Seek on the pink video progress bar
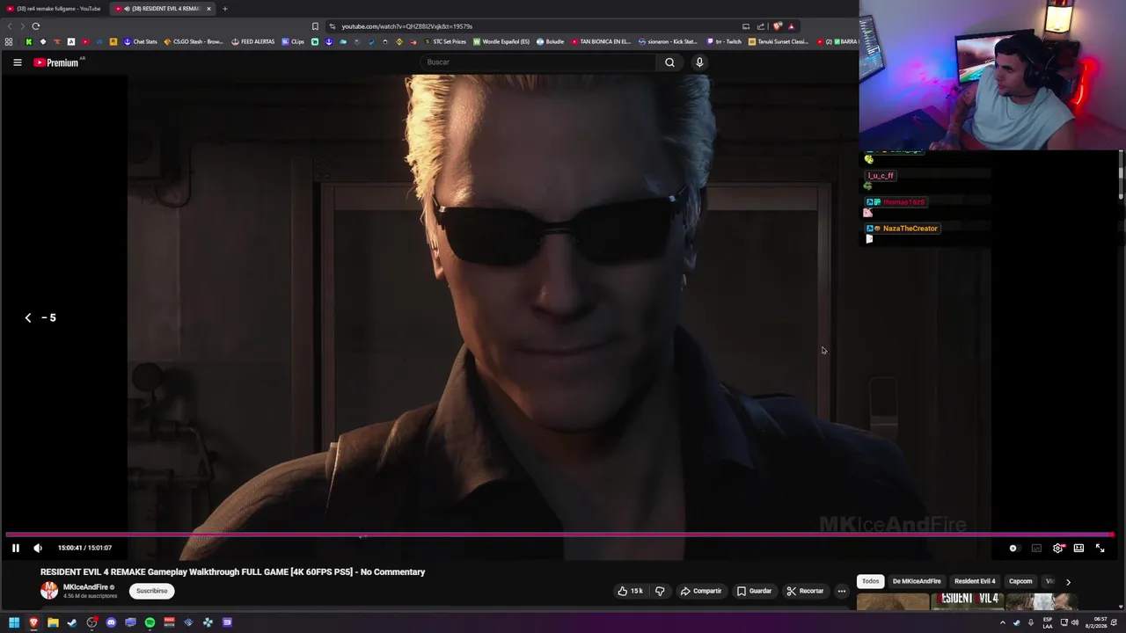Image resolution: width=1126 pixels, height=633 pixels. point(559,535)
